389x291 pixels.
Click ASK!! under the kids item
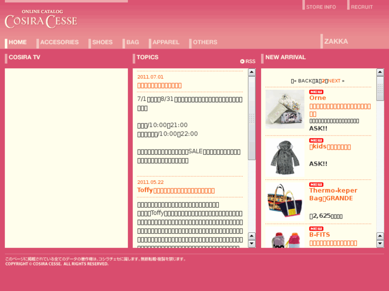click(x=318, y=164)
